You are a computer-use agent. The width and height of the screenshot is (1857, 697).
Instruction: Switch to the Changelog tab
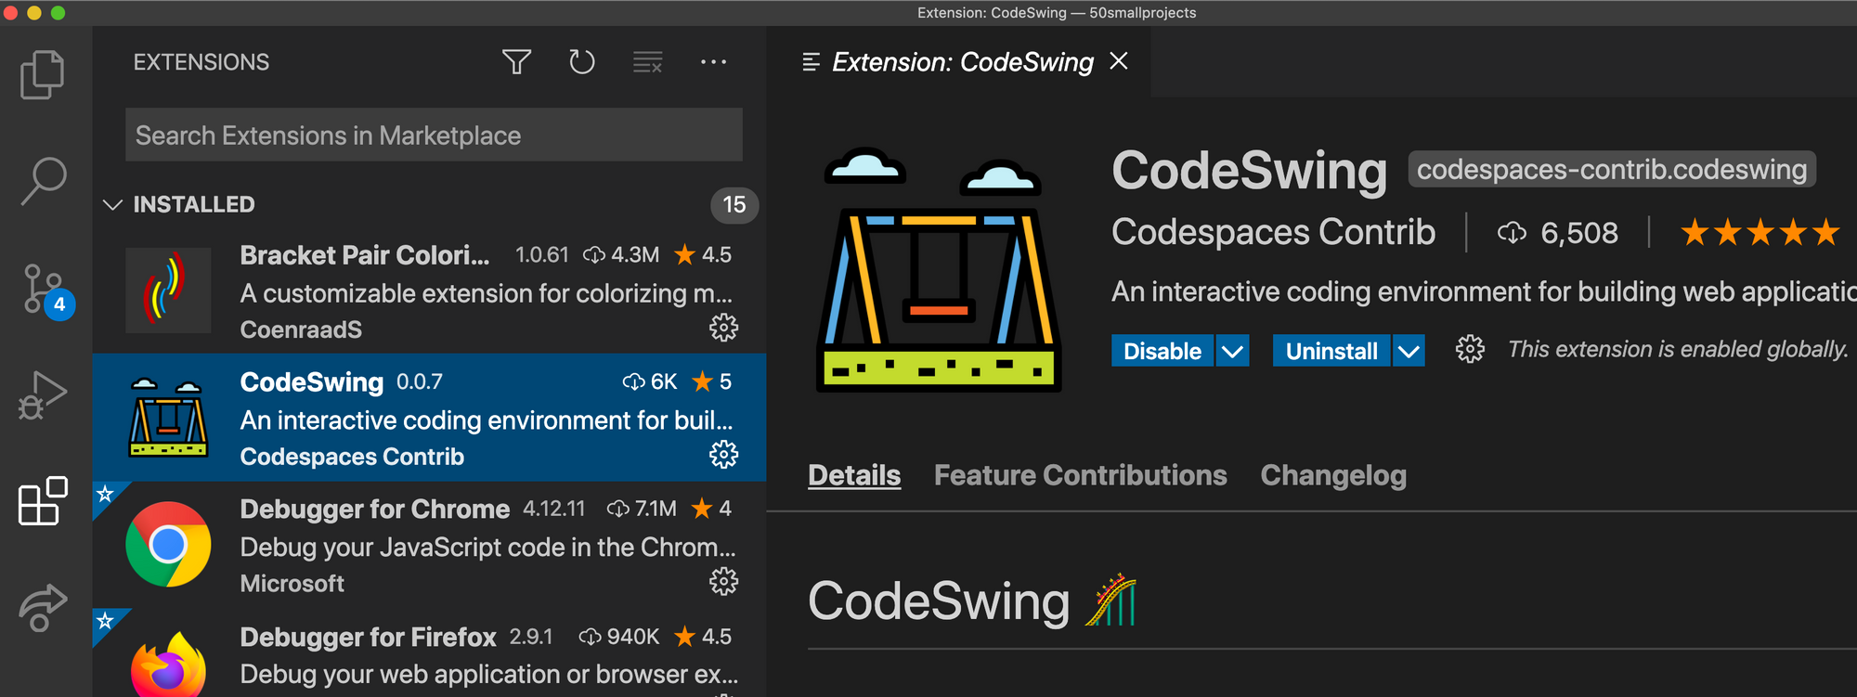pyautogui.click(x=1333, y=475)
